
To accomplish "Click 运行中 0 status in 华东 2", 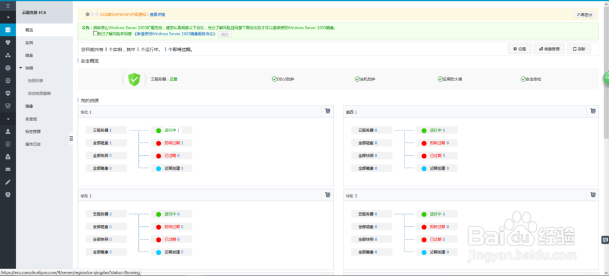I will pyautogui.click(x=437, y=214).
